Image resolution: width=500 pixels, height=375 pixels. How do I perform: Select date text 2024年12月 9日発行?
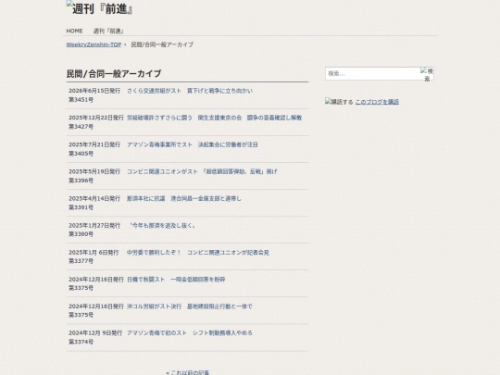[95, 333]
